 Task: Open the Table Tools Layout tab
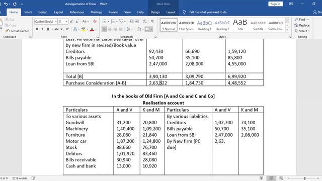click(171, 12)
